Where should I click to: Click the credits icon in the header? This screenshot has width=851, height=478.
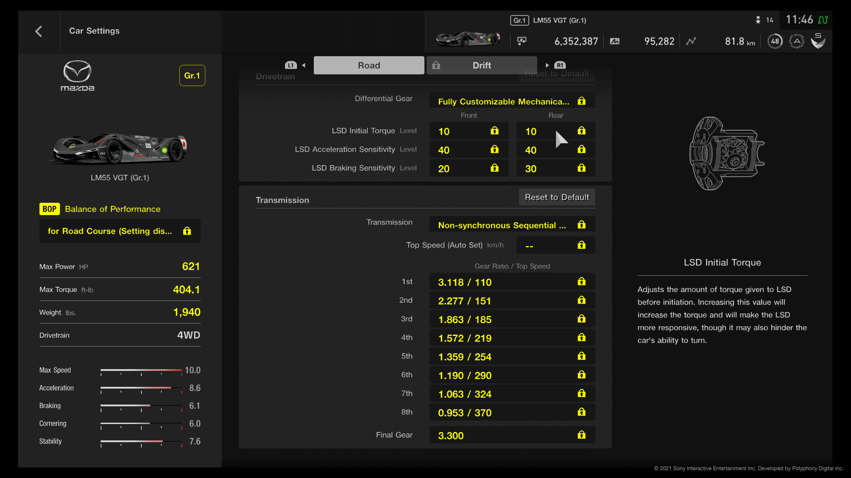pyautogui.click(x=522, y=41)
